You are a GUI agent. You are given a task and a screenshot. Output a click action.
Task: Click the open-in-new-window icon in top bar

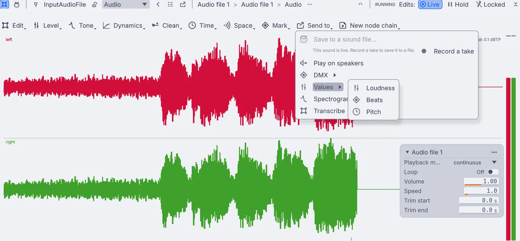point(183,4)
